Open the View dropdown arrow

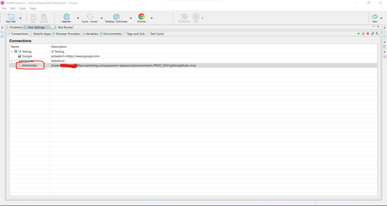click(381, 18)
